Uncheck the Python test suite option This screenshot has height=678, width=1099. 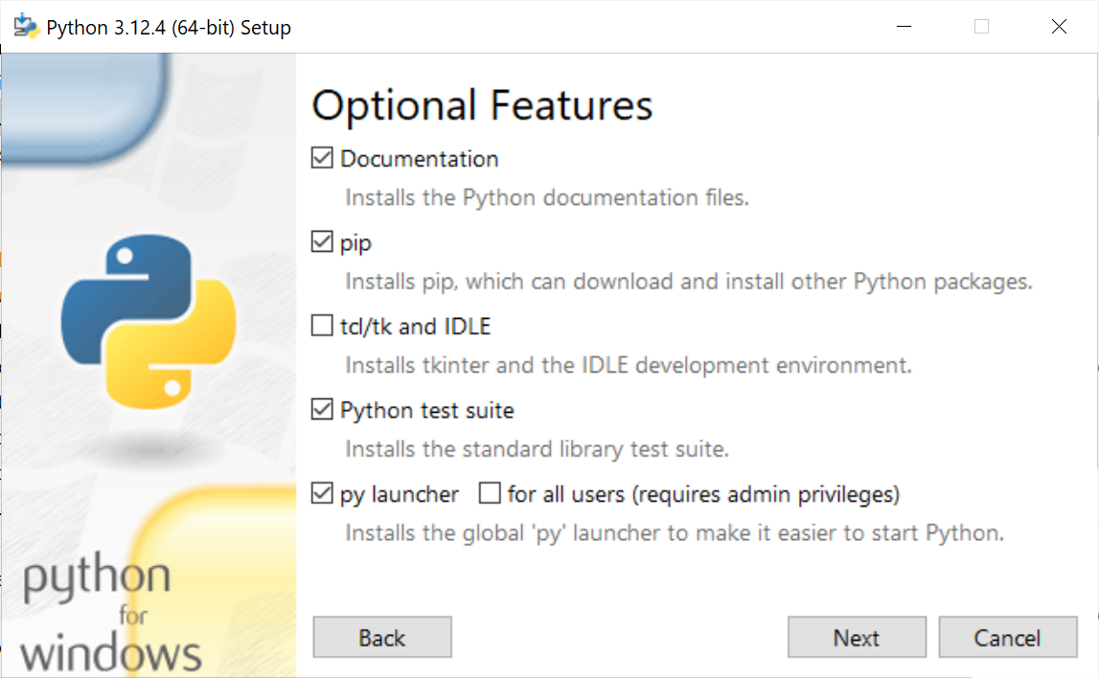click(x=322, y=409)
